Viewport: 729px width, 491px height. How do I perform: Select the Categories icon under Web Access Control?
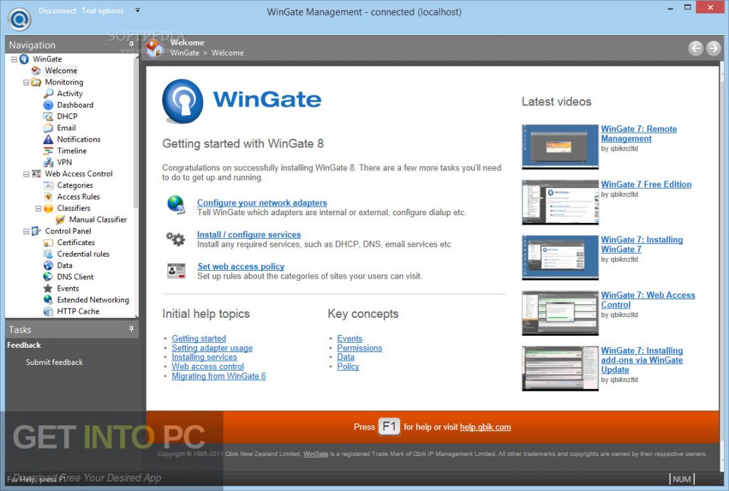tap(48, 185)
